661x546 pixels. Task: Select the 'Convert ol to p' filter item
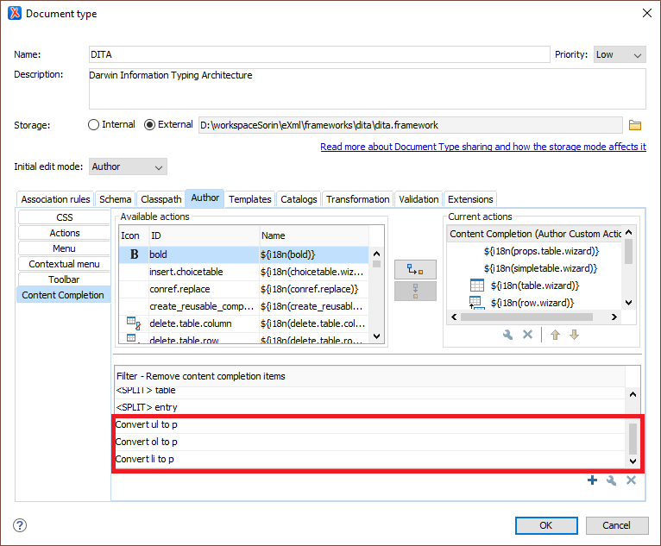(370, 442)
